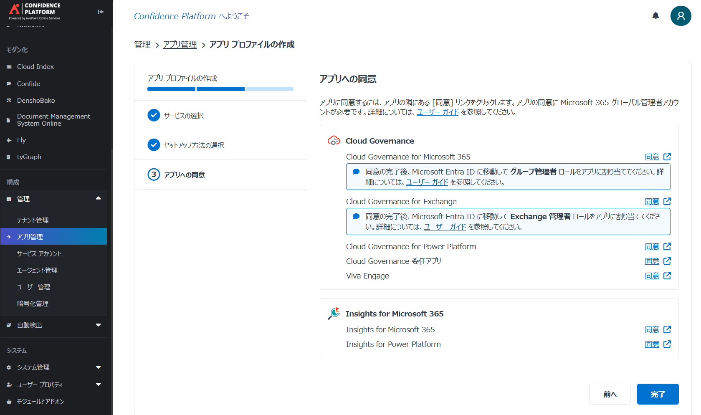Click the 完了 button
The height and width of the screenshot is (415, 701).
[658, 394]
